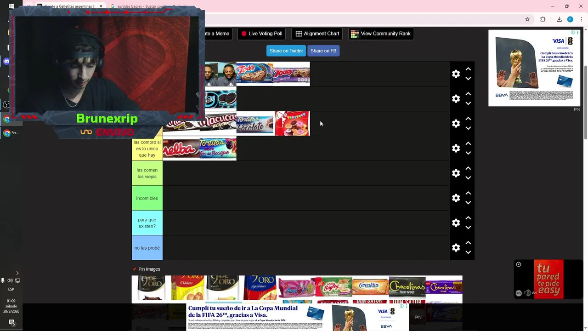
Task: Open settings gear for 'no las probé' row
Action: 456,248
